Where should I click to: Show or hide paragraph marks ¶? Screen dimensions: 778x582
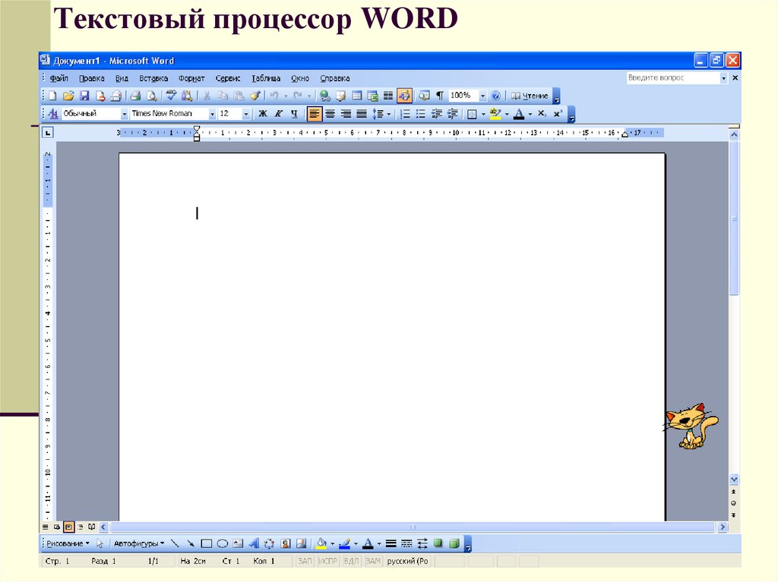click(x=440, y=96)
